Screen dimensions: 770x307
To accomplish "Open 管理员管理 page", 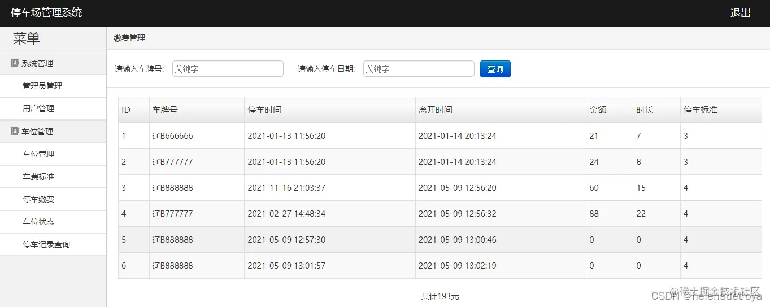I will 42,86.
